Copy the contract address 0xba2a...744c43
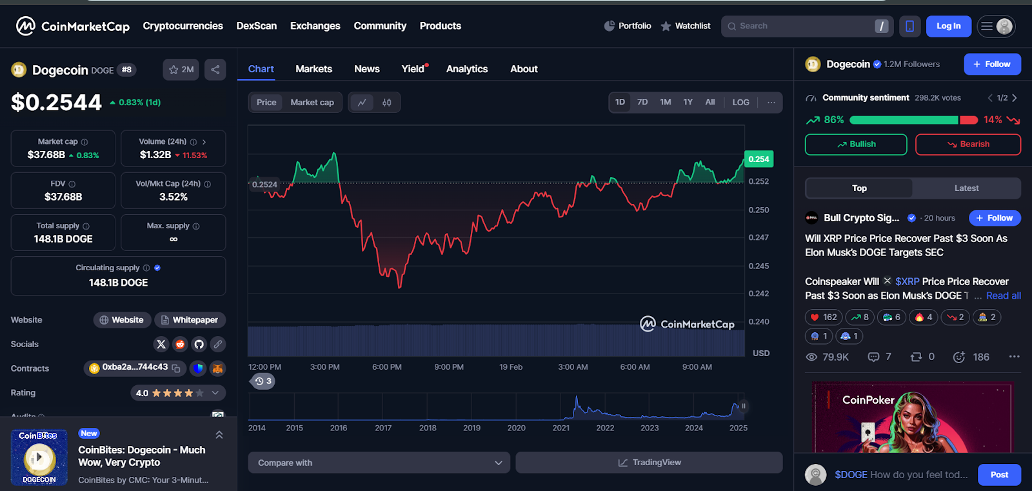Viewport: 1032px width, 491px height. pos(175,368)
